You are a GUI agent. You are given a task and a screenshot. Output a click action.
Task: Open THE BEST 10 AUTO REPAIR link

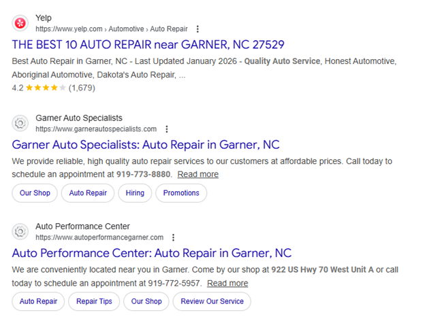pyautogui.click(x=148, y=45)
